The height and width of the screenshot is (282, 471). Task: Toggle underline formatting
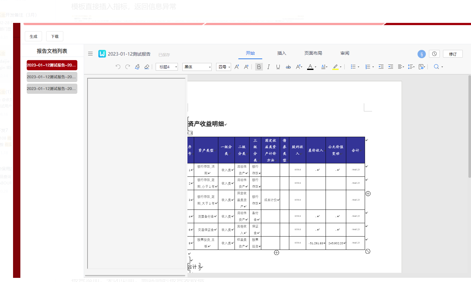point(278,67)
